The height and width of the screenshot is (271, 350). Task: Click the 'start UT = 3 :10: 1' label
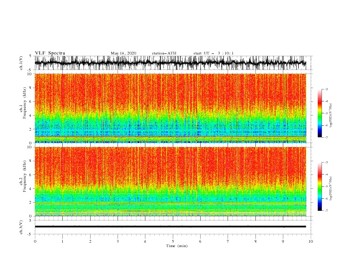[x=213, y=53]
